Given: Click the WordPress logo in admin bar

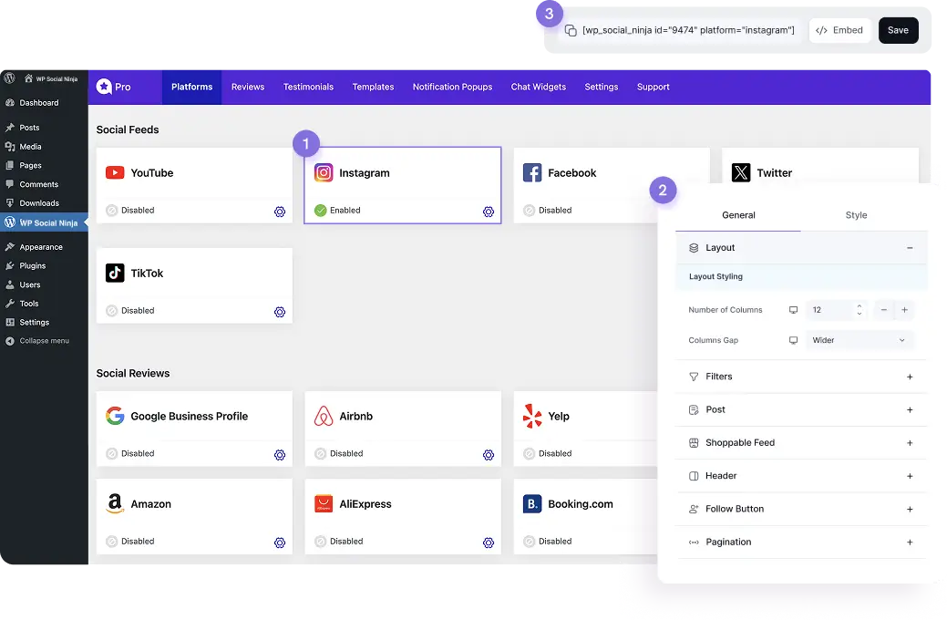Looking at the screenshot, I should [x=10, y=78].
